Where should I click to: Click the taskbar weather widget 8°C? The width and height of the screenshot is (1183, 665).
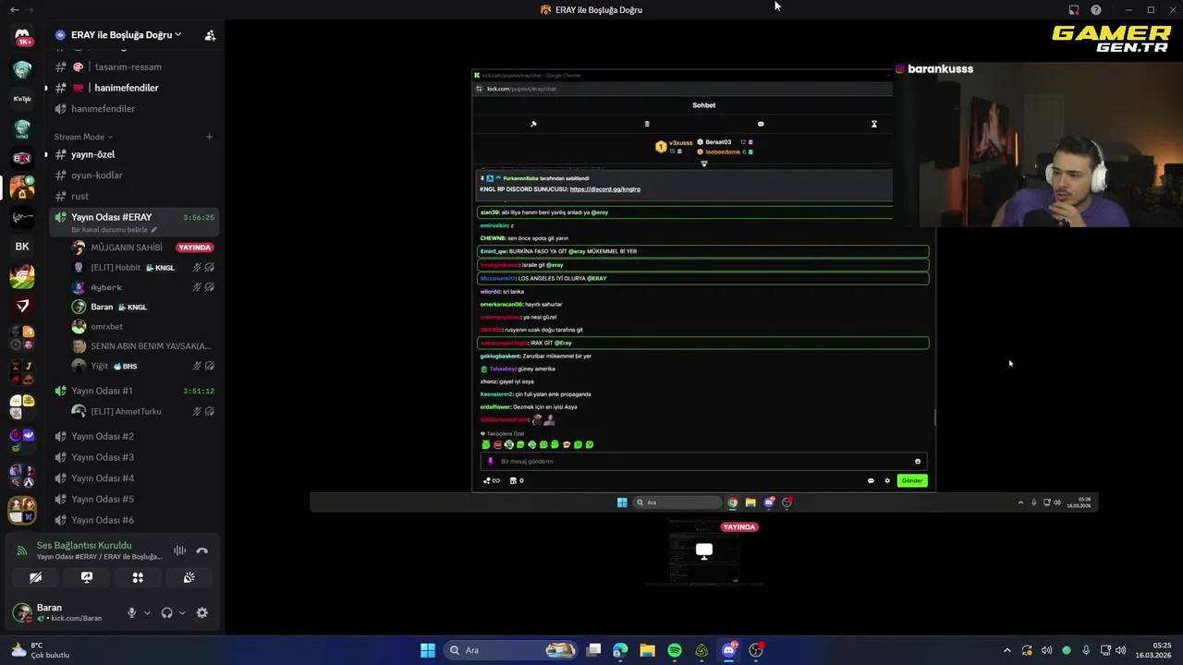tap(39, 650)
